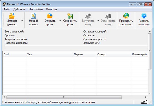Image resolution: width=154 pixels, height=106 pixels.
Task: Open the Помощь menu
Action: click(x=52, y=9)
